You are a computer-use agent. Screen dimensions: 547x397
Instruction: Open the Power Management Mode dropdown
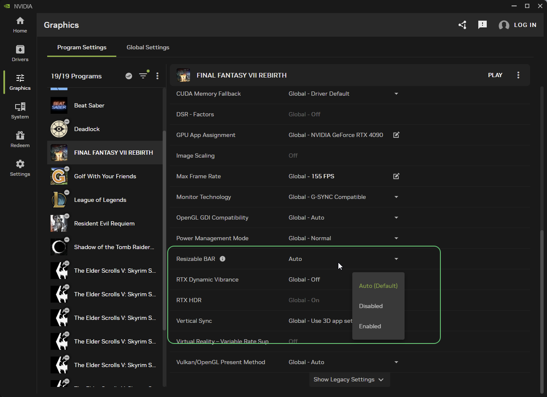[x=396, y=238]
